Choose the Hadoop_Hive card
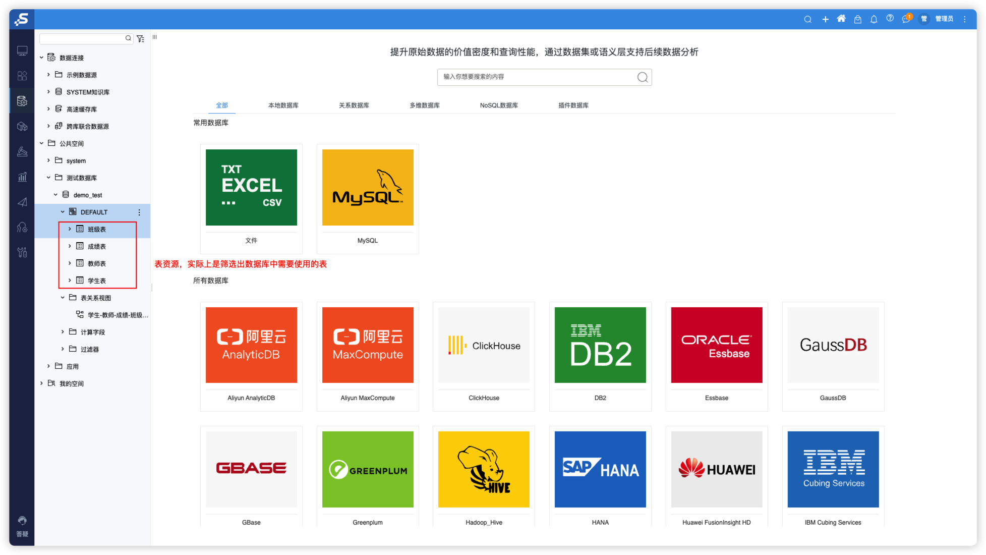986x555 pixels. 484,477
